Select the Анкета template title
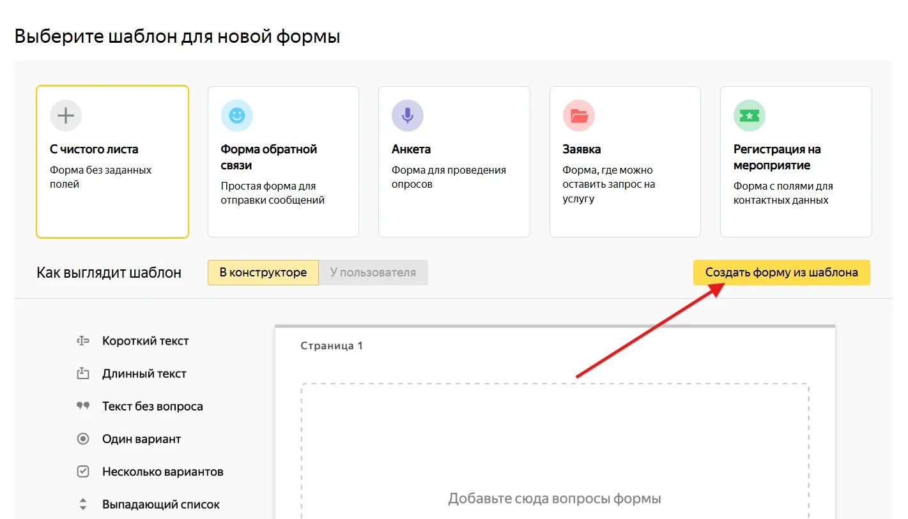 412,149
